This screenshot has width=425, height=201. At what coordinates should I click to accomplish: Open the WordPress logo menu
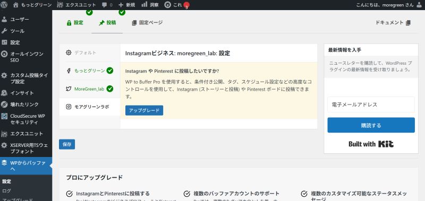click(4, 5)
